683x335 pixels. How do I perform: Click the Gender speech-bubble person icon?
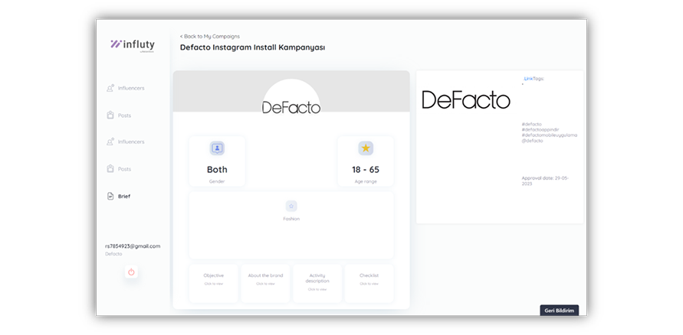[217, 148]
